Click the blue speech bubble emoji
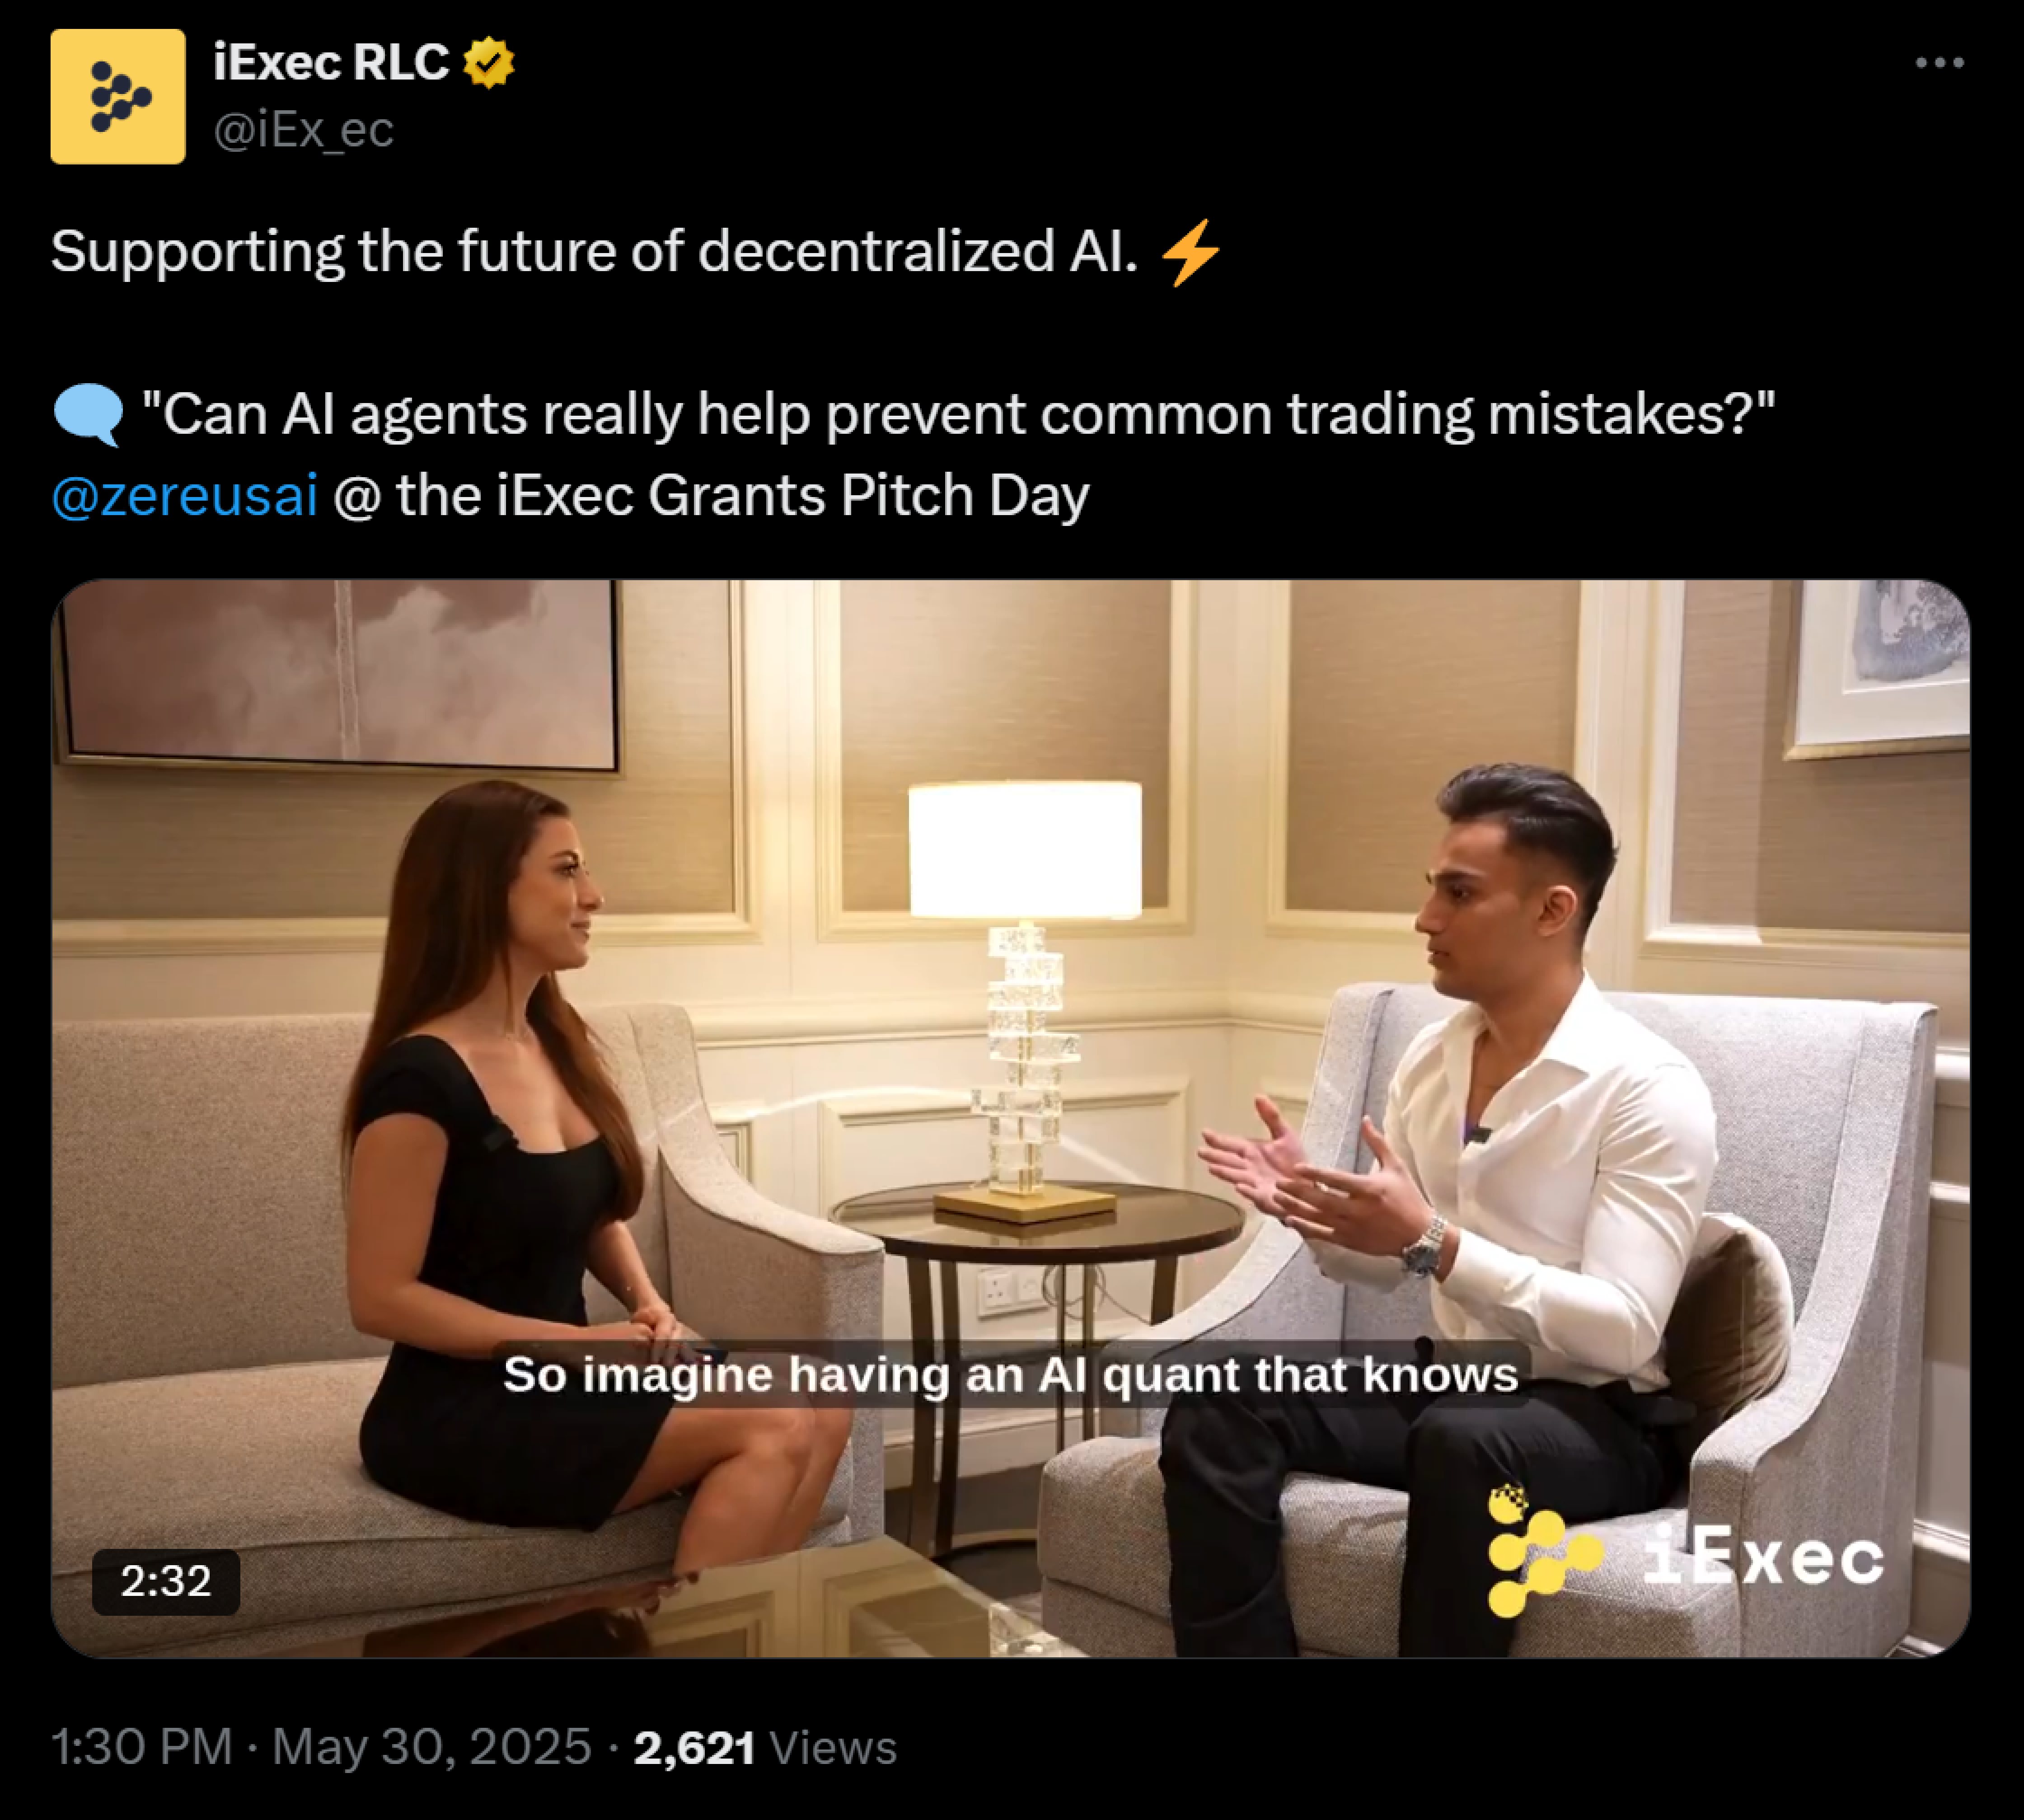This screenshot has height=1820, width=2024. [88, 414]
